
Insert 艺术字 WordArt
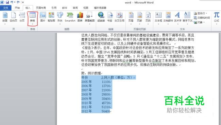coord(178,18)
